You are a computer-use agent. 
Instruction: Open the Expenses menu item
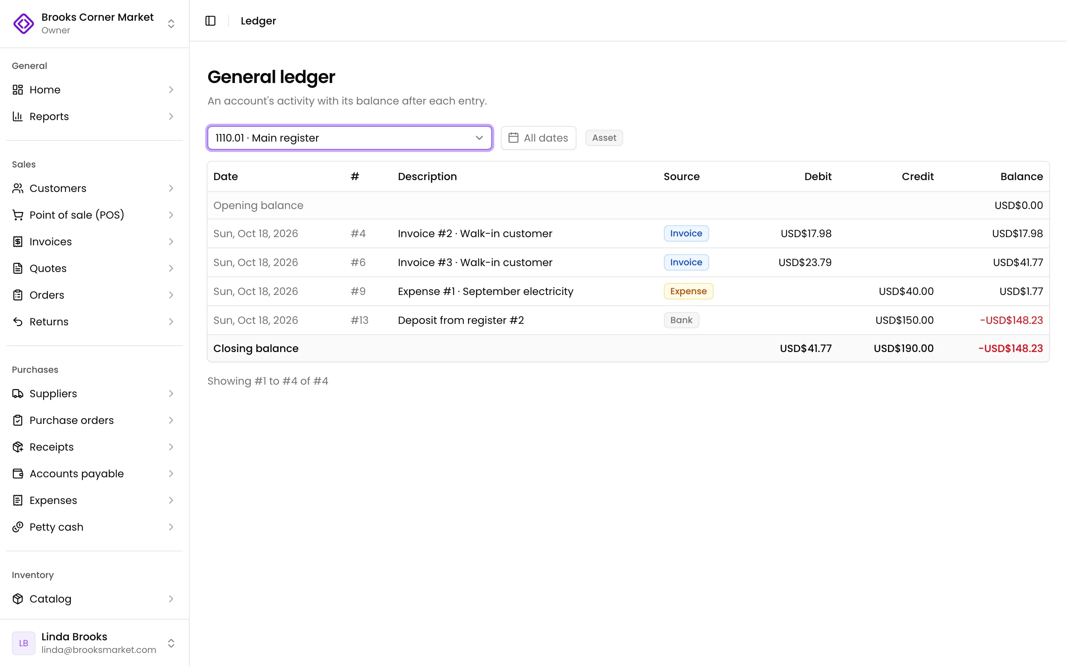click(x=94, y=500)
